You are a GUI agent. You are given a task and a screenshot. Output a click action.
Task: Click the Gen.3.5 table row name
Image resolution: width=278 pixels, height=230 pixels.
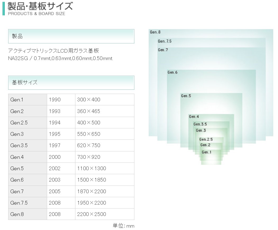28,145
